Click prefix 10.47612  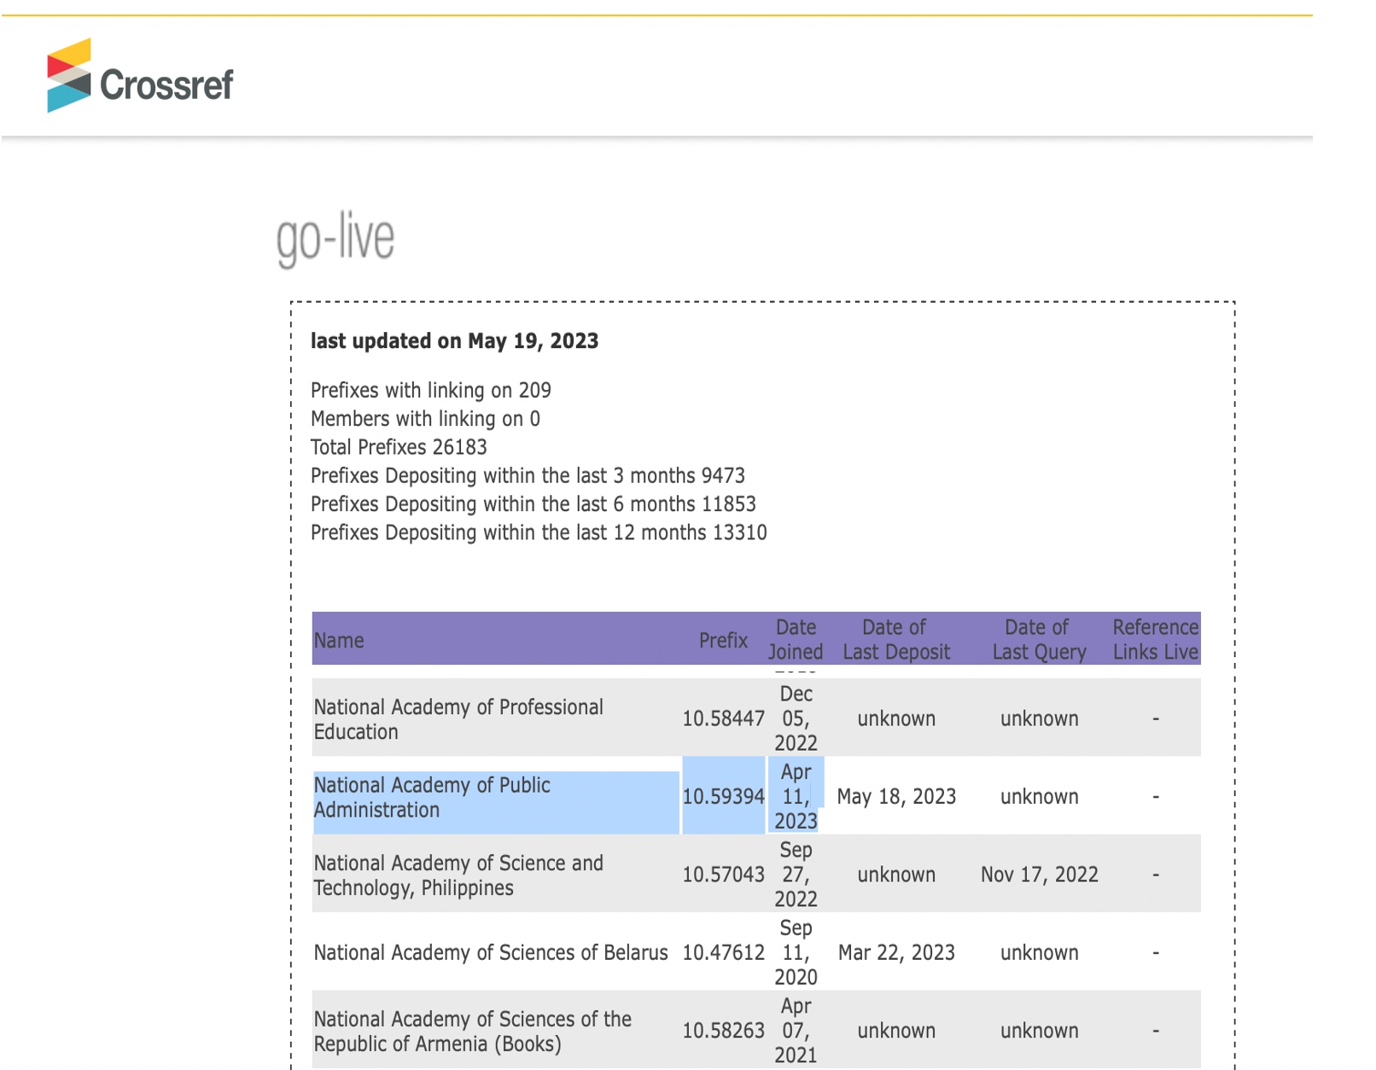(x=723, y=952)
